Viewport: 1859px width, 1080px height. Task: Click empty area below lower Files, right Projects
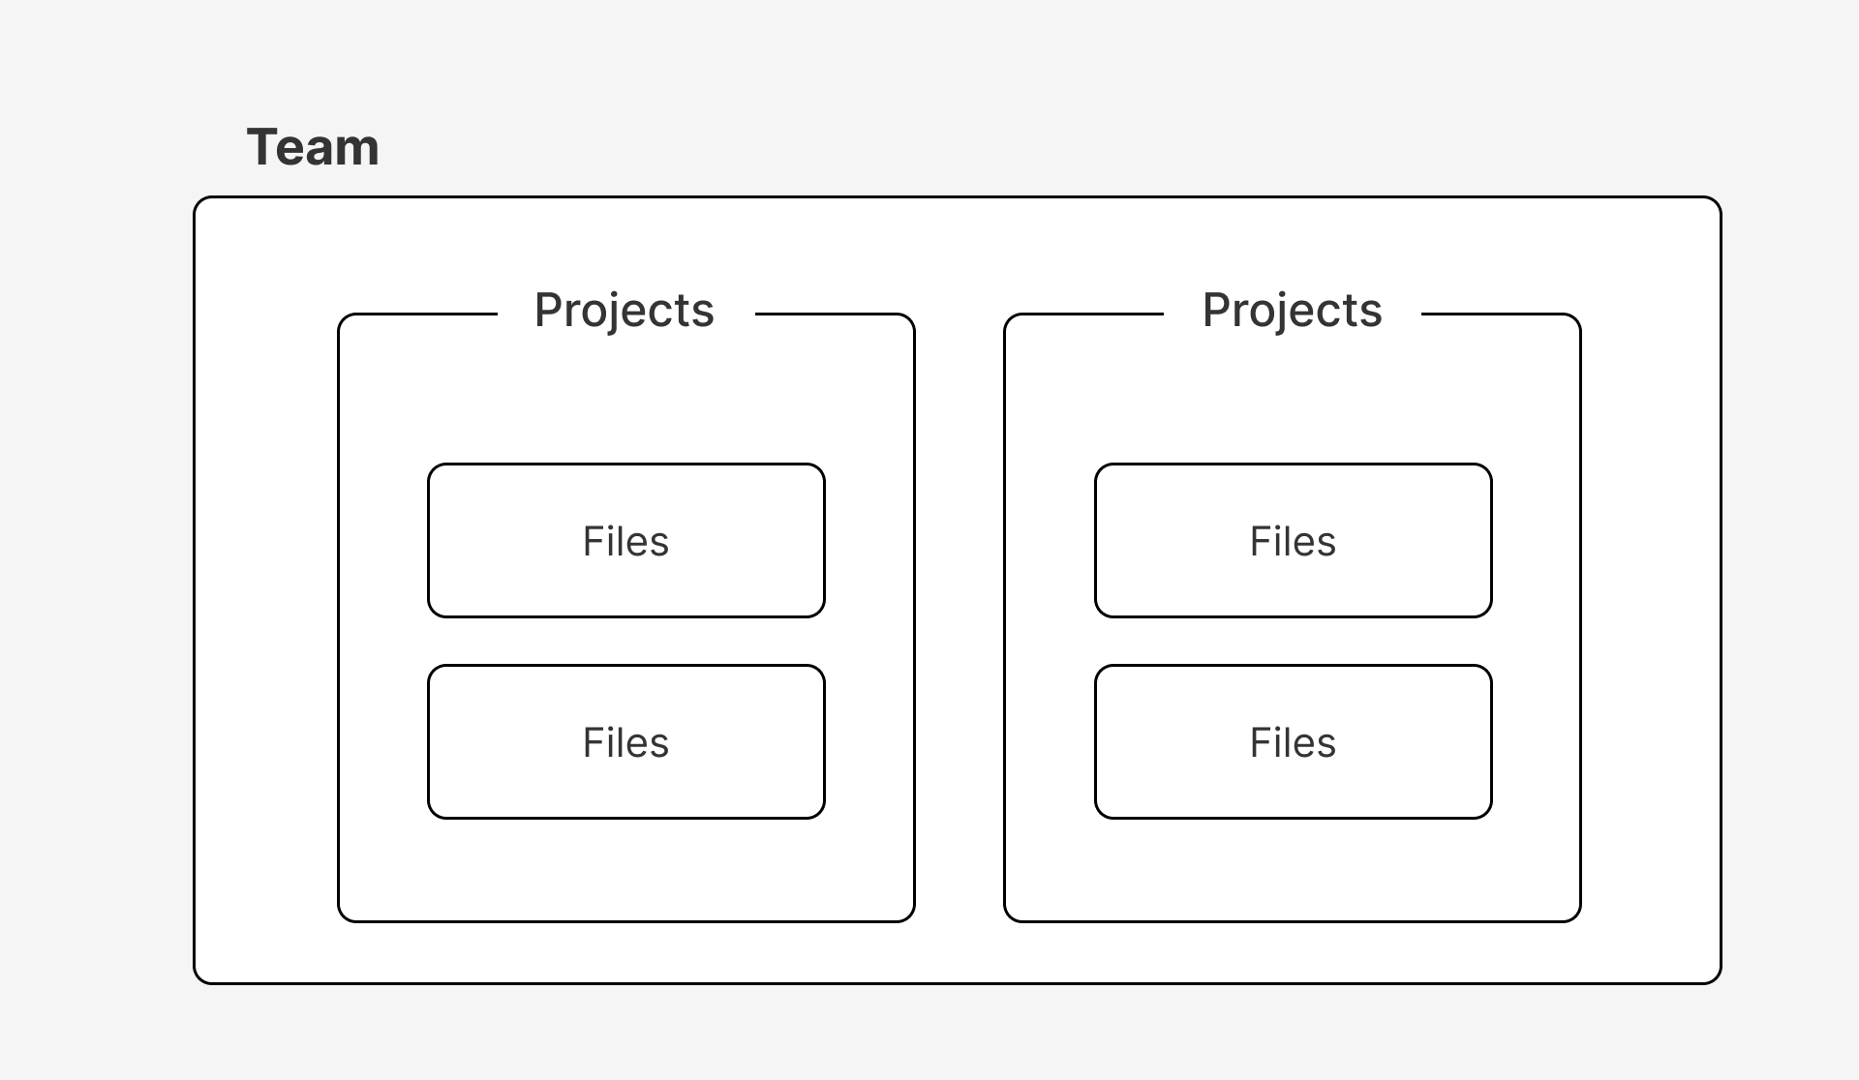(x=1294, y=869)
